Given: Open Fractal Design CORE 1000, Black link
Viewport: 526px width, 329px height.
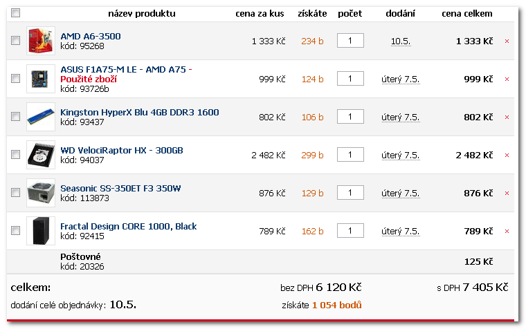Looking at the screenshot, I should tap(129, 226).
